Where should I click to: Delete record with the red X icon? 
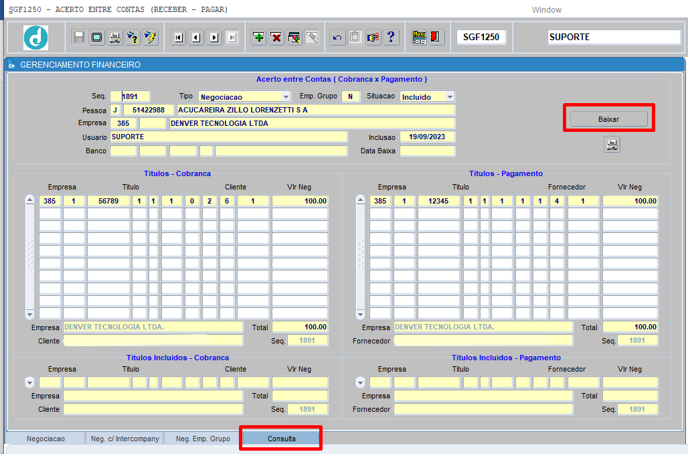(276, 37)
